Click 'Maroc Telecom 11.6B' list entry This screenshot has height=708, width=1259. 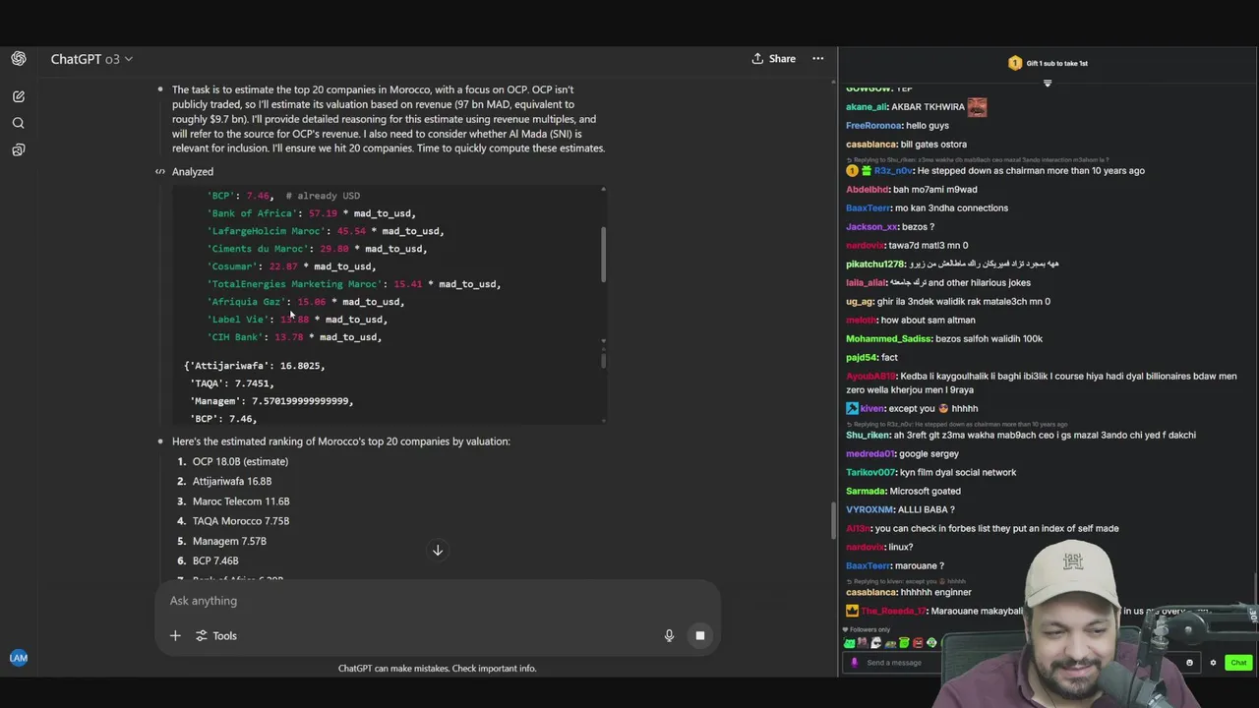coord(241,501)
